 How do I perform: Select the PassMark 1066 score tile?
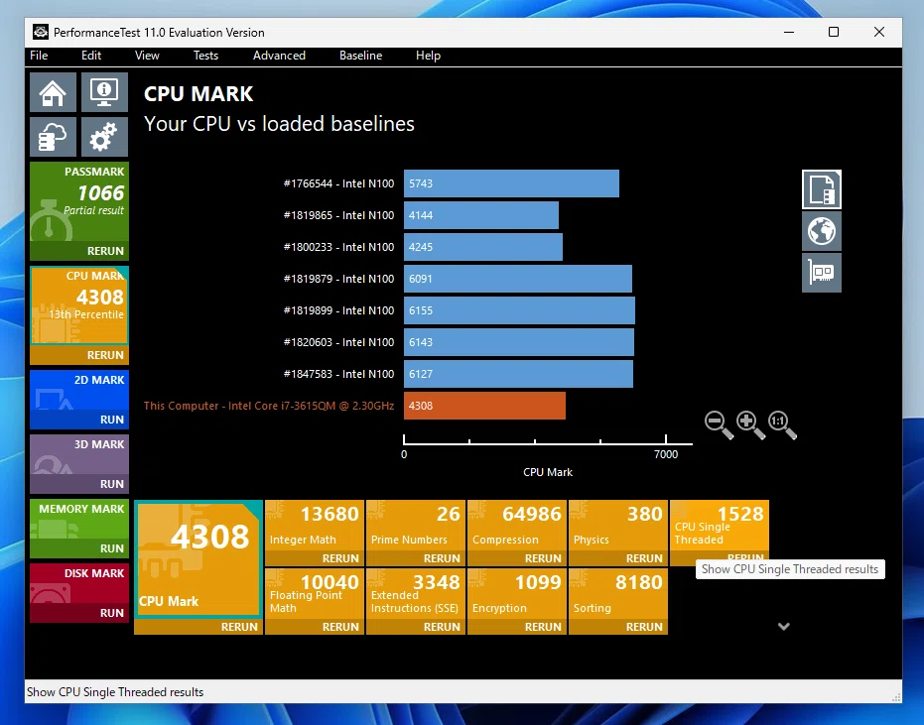[x=79, y=202]
